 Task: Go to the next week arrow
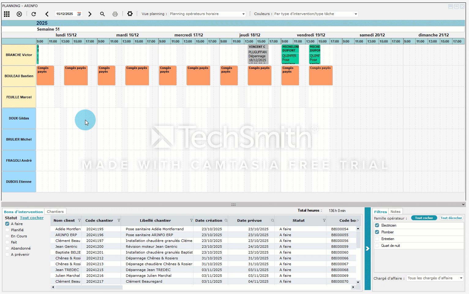point(90,14)
